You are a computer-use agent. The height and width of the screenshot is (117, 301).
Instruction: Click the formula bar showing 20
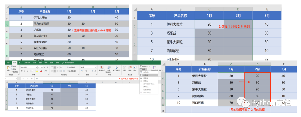pos(97,78)
